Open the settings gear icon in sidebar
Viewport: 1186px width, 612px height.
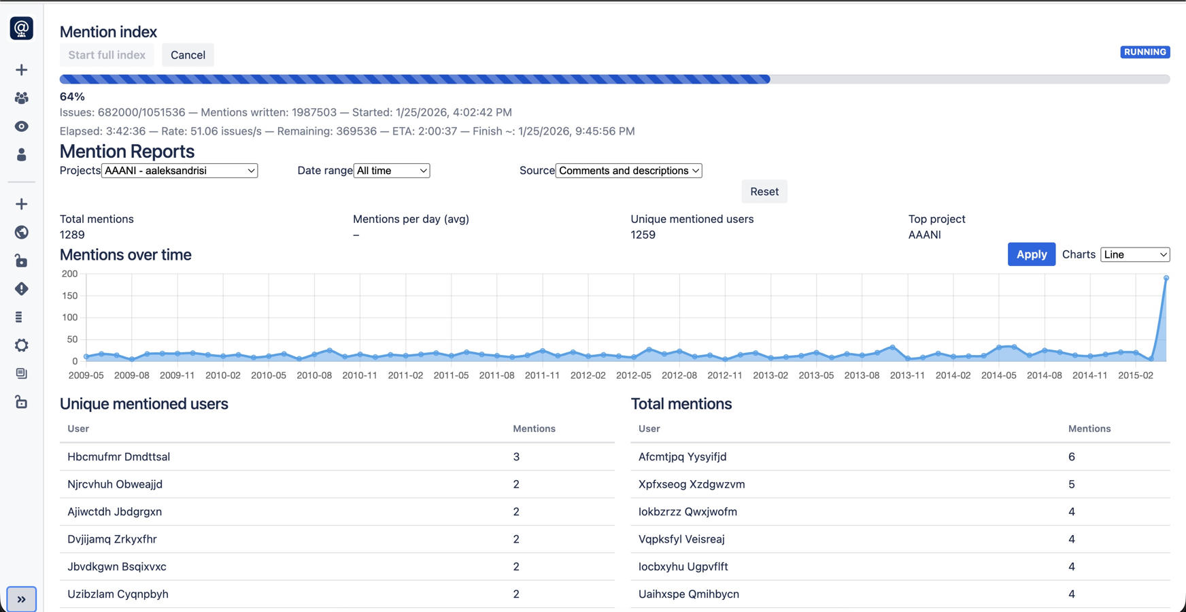[x=21, y=345]
